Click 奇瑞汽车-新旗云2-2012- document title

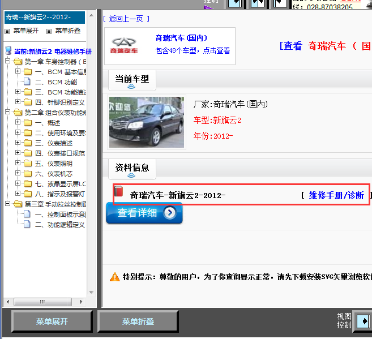tap(178, 196)
